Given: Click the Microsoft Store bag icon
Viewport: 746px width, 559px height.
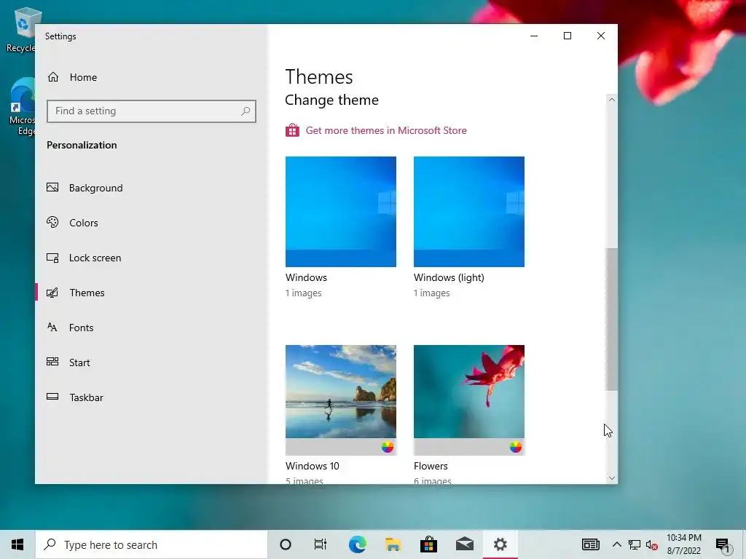Looking at the screenshot, I should 292,130.
